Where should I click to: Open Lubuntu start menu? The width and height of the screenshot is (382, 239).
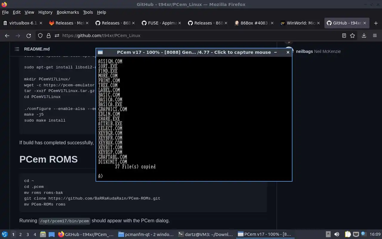[x=5, y=235]
